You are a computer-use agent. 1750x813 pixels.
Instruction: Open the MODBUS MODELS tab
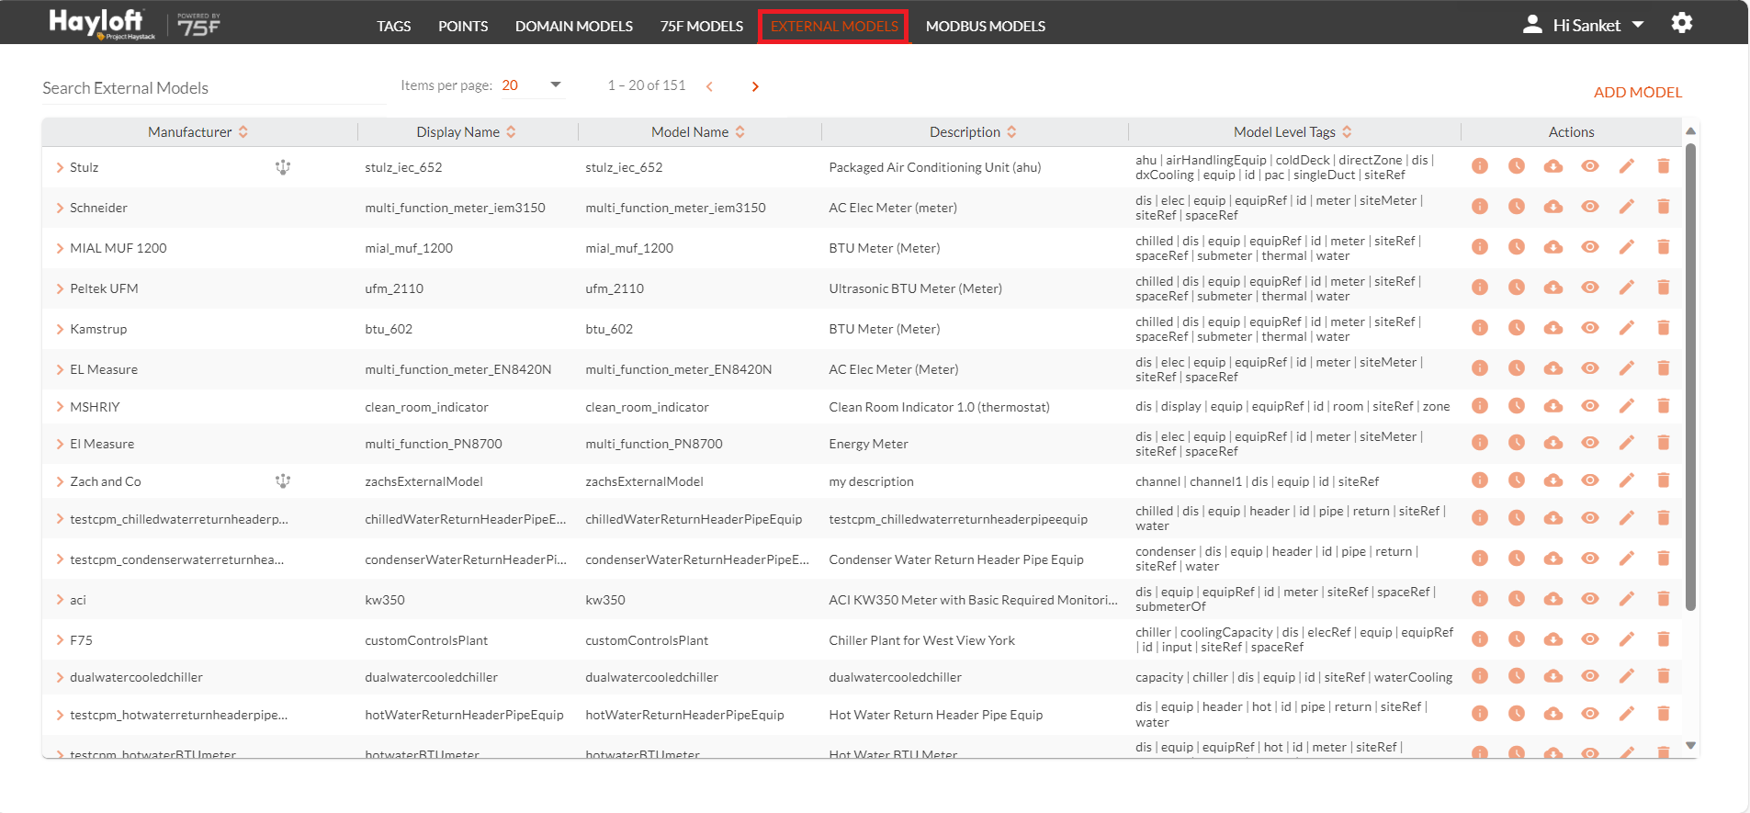pos(986,26)
